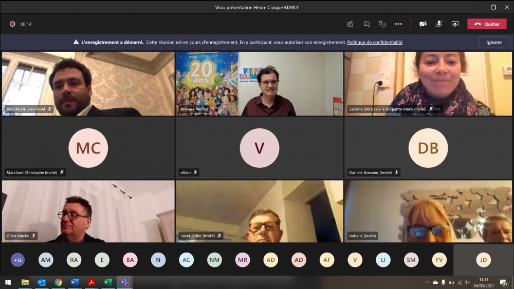Open the reactions and raise hand menu
The width and height of the screenshot is (514, 289).
[382, 24]
